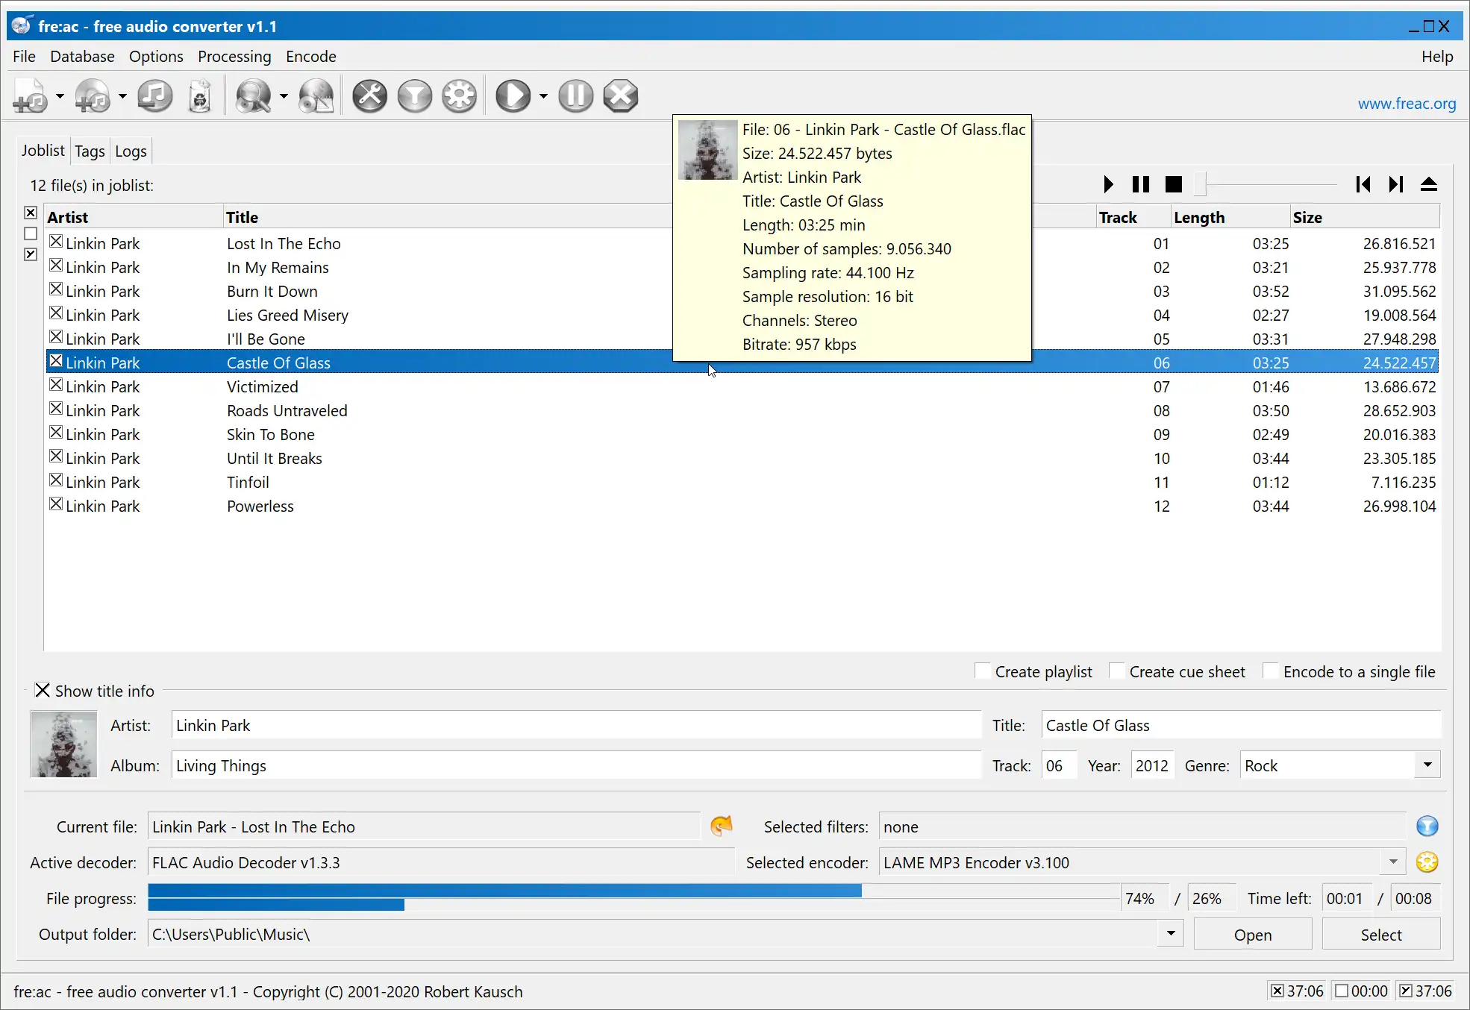
Task: Toggle the checkbox for Linkin Park Victimized
Action: click(56, 386)
